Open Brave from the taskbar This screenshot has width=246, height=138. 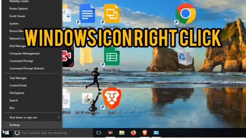click(x=145, y=133)
